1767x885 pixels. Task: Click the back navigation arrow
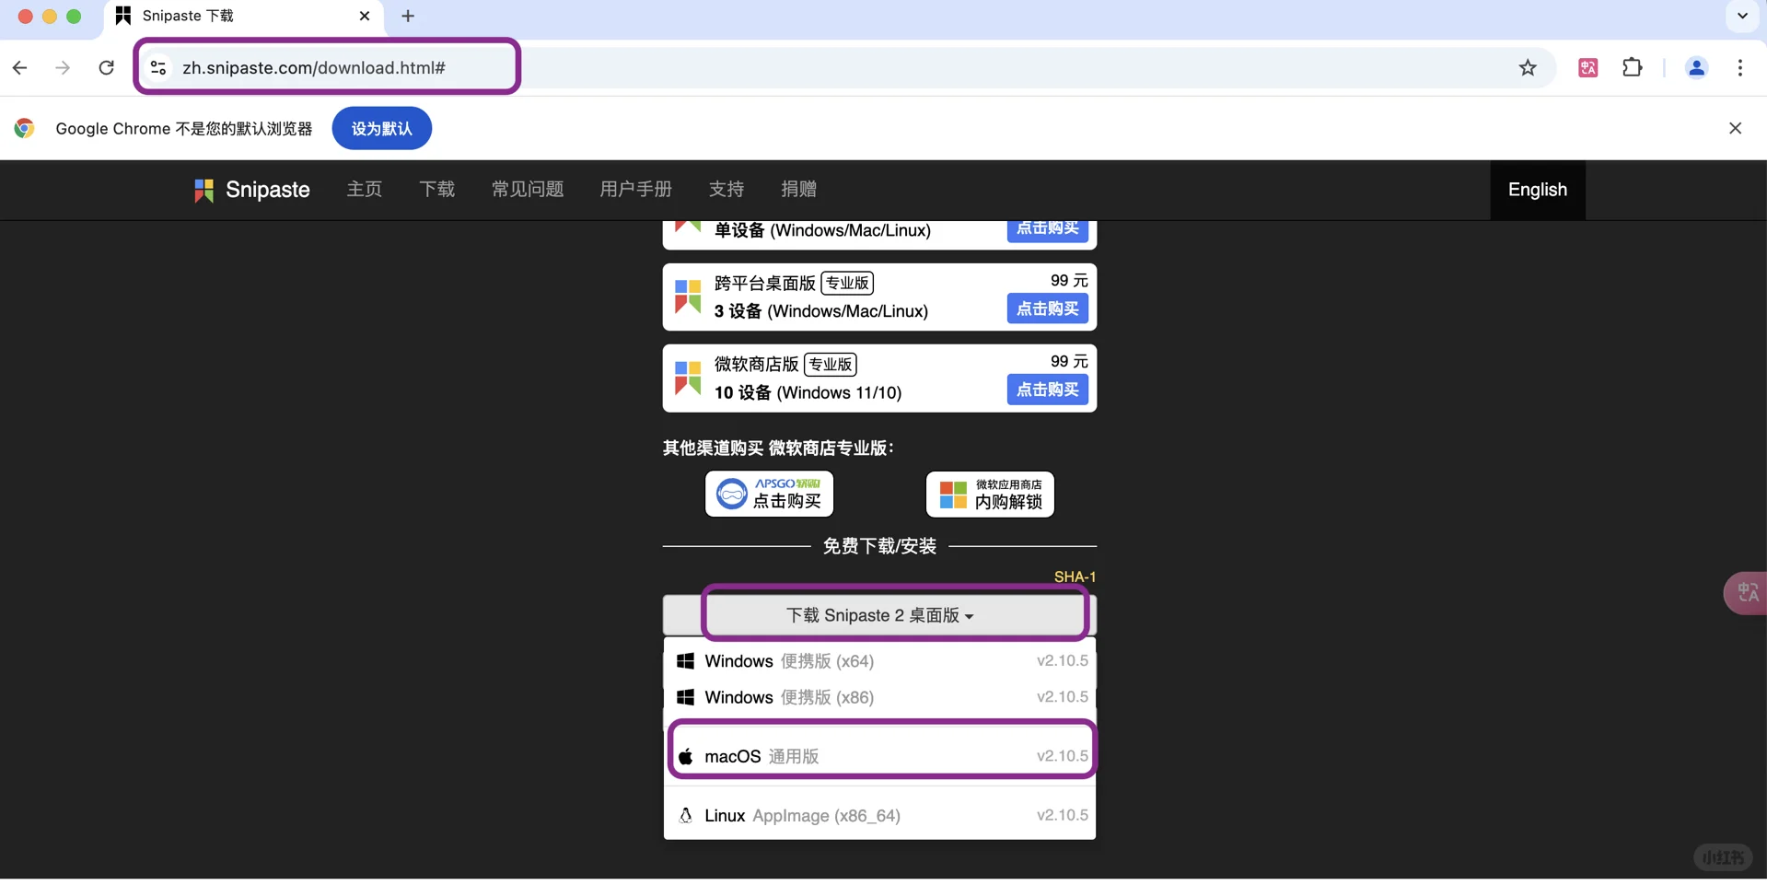coord(18,67)
